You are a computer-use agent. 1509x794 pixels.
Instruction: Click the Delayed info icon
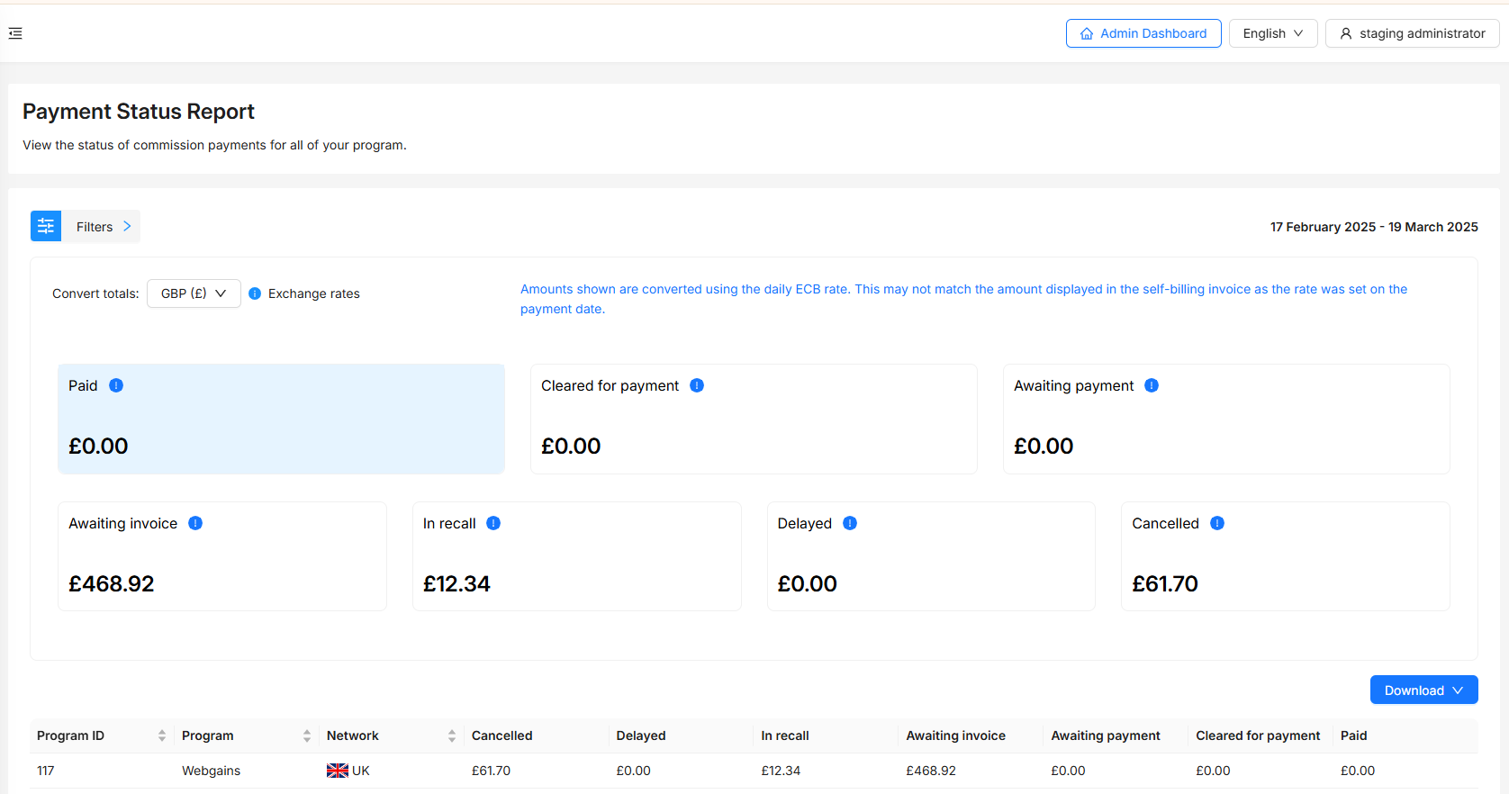click(850, 523)
